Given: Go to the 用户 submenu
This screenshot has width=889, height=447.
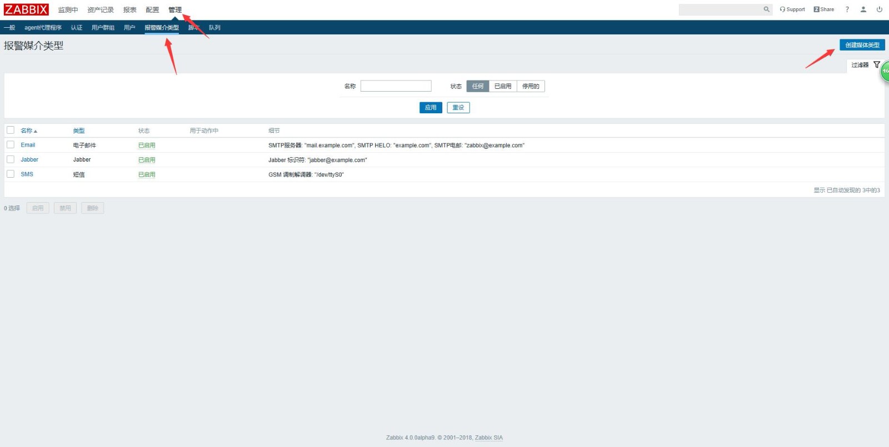Looking at the screenshot, I should (129, 28).
